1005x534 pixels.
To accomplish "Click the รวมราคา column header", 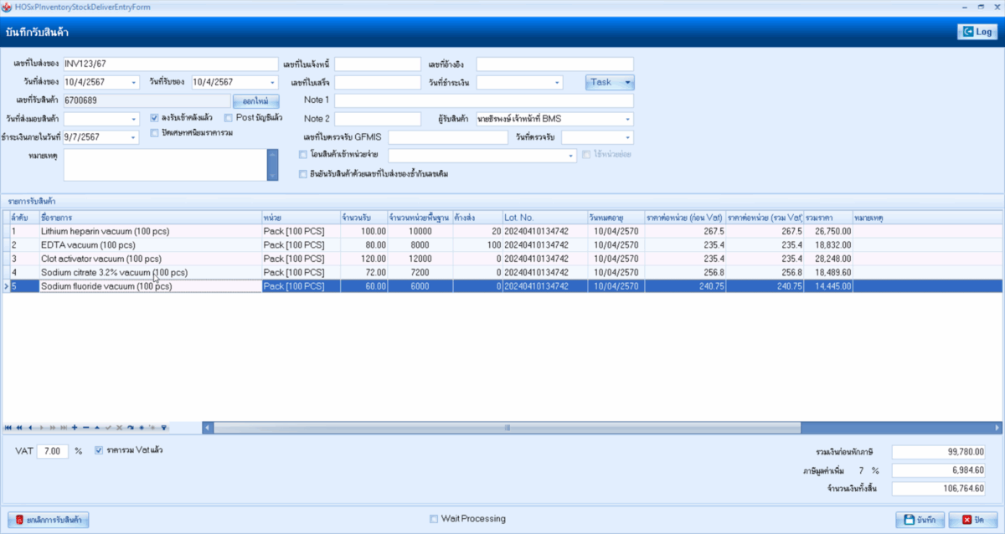I will (827, 218).
